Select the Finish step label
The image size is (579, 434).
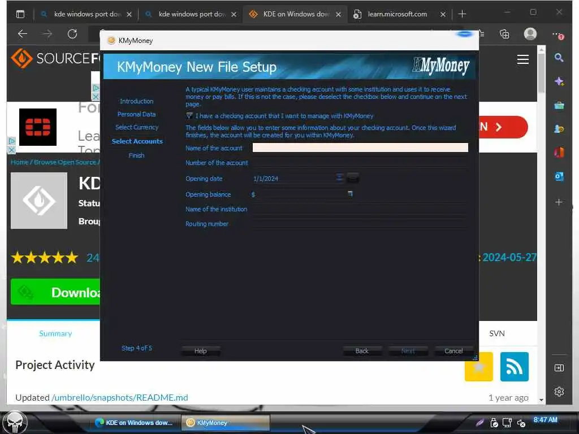(x=137, y=155)
